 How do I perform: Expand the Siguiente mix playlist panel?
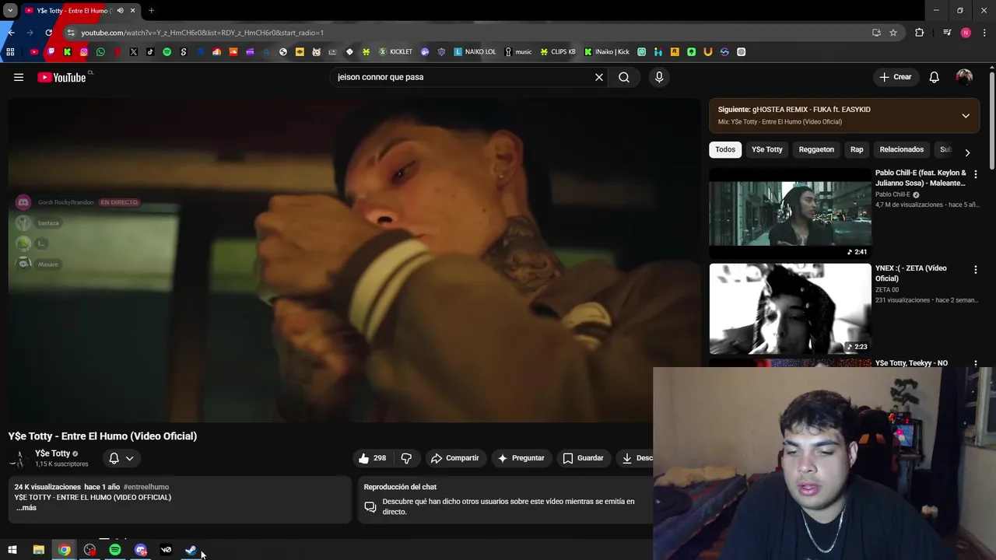tap(966, 116)
